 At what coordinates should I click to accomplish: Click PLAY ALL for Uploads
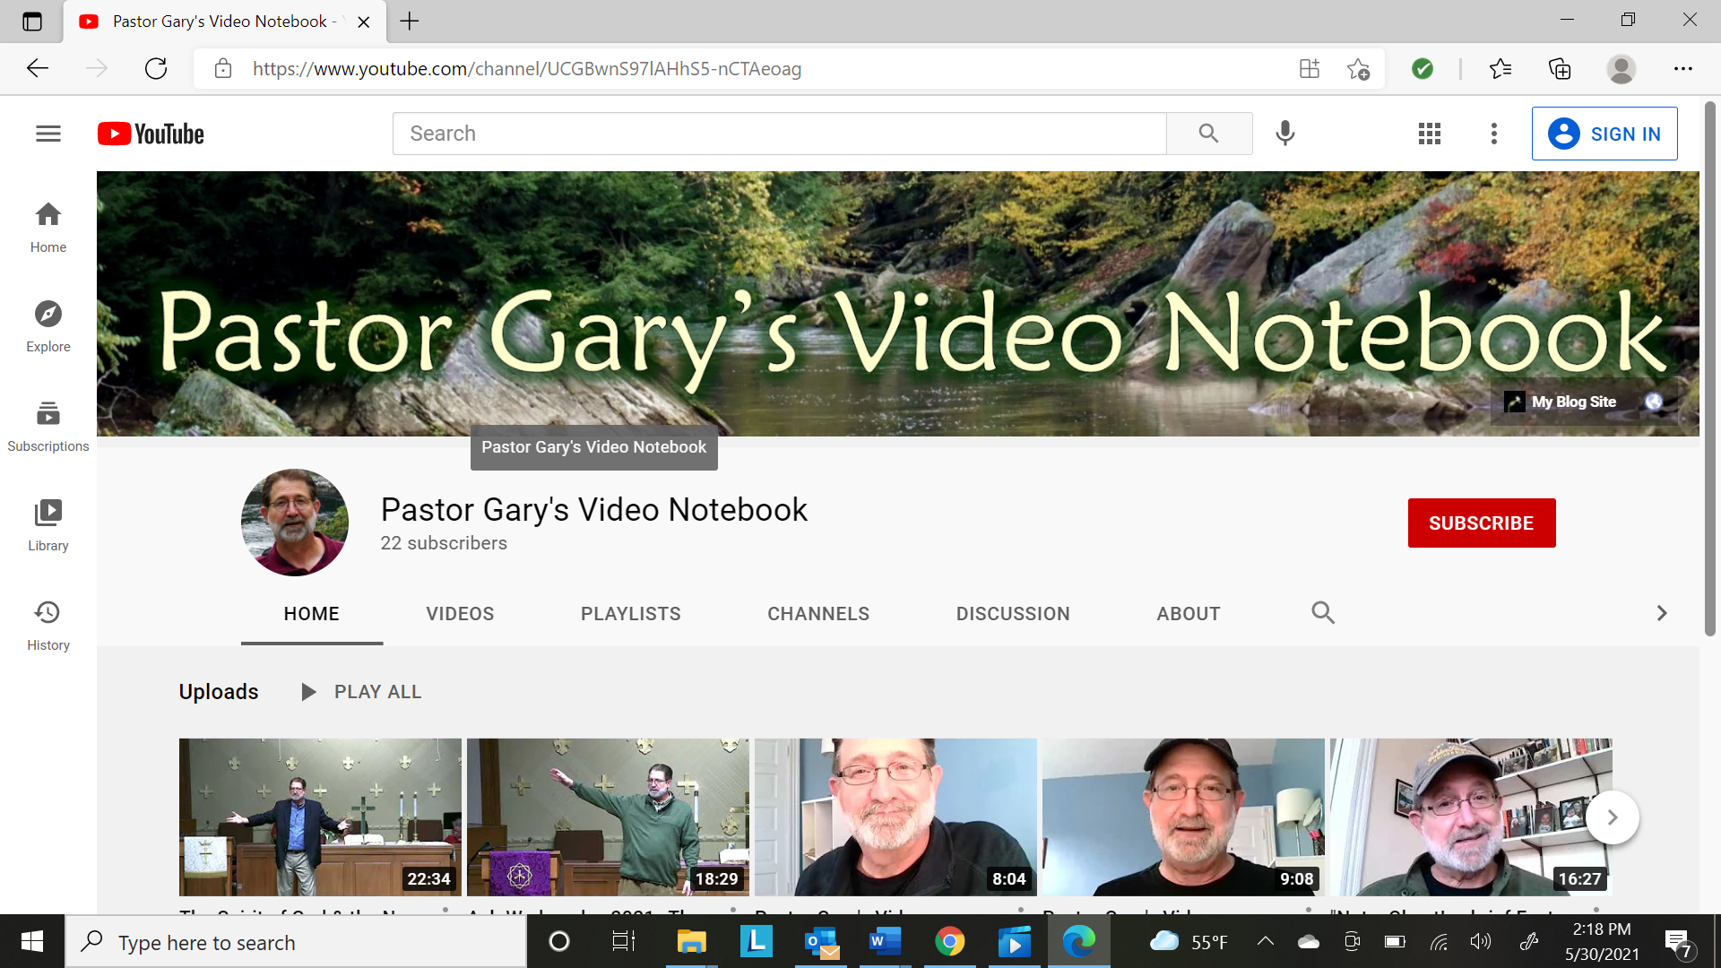pos(361,692)
